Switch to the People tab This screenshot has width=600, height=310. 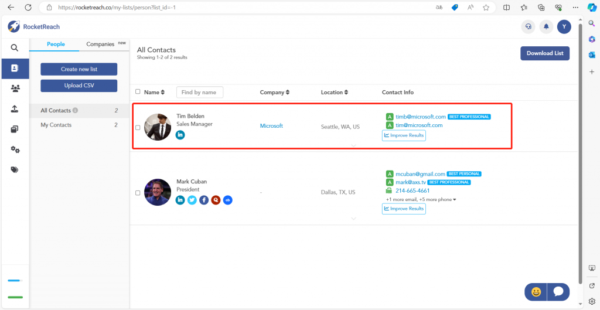click(x=56, y=45)
